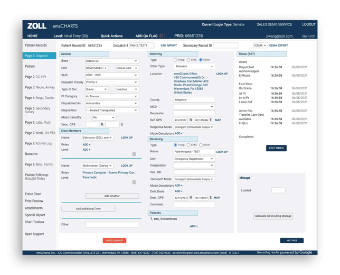Open Dispatched As dropdown Animal Bite
340x275 pixels.
point(112,103)
